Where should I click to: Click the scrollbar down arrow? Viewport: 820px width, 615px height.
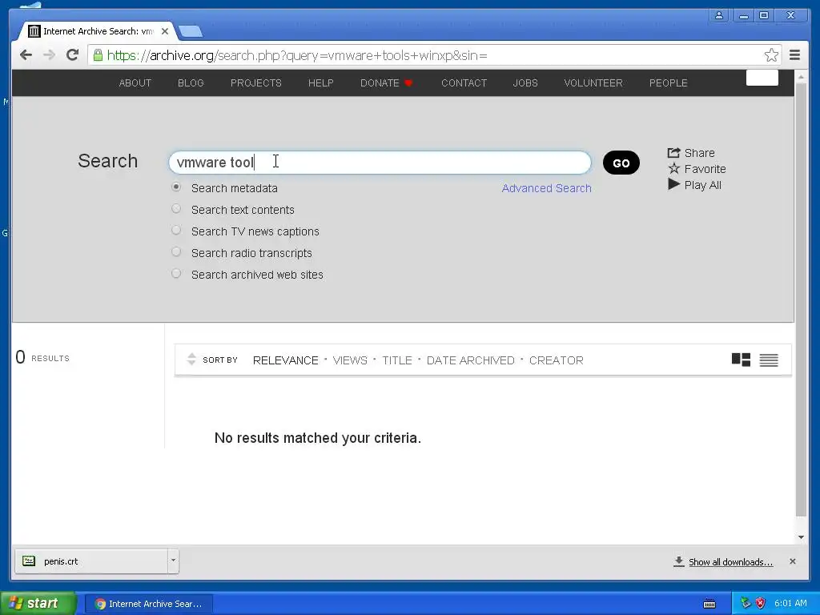[x=801, y=537]
